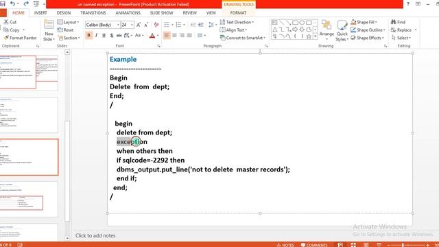Open the COMMENTS pane
This screenshot has height=247, width=439.
pos(314,245)
